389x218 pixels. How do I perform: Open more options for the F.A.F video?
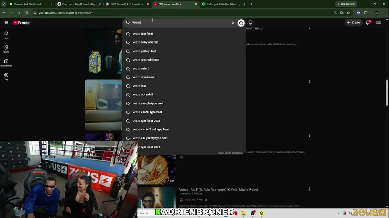[x=309, y=189]
